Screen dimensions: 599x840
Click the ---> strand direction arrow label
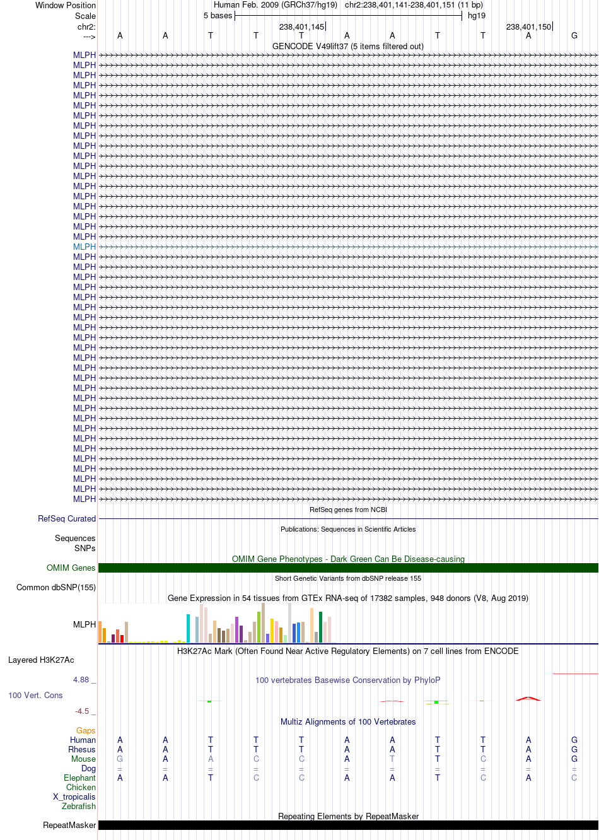[89, 37]
